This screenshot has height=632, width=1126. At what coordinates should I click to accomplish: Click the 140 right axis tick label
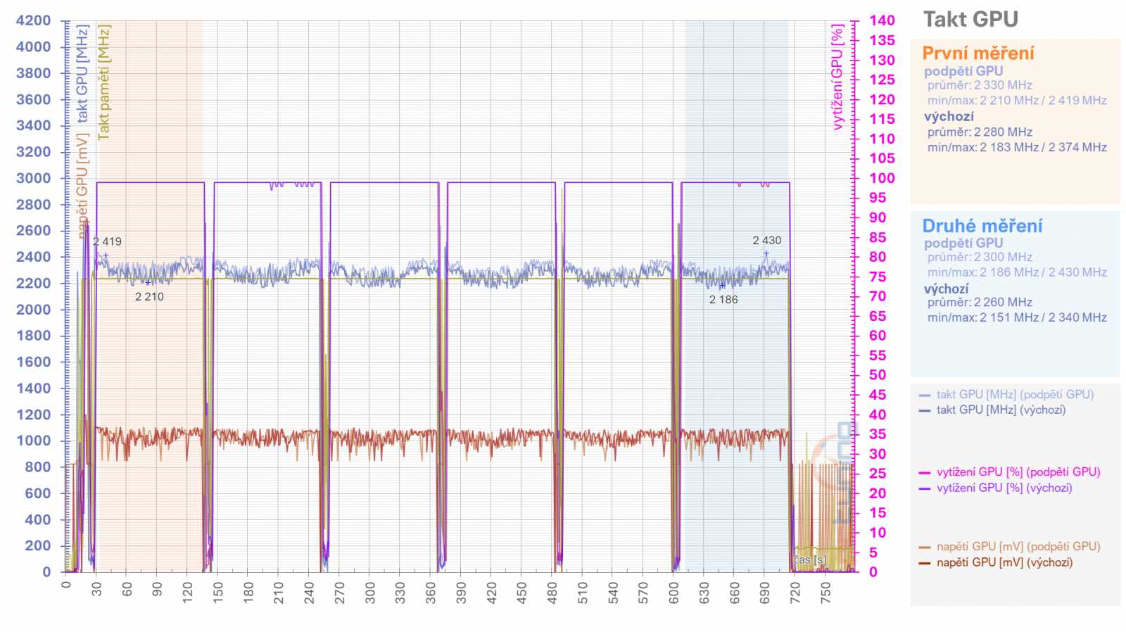point(882,20)
